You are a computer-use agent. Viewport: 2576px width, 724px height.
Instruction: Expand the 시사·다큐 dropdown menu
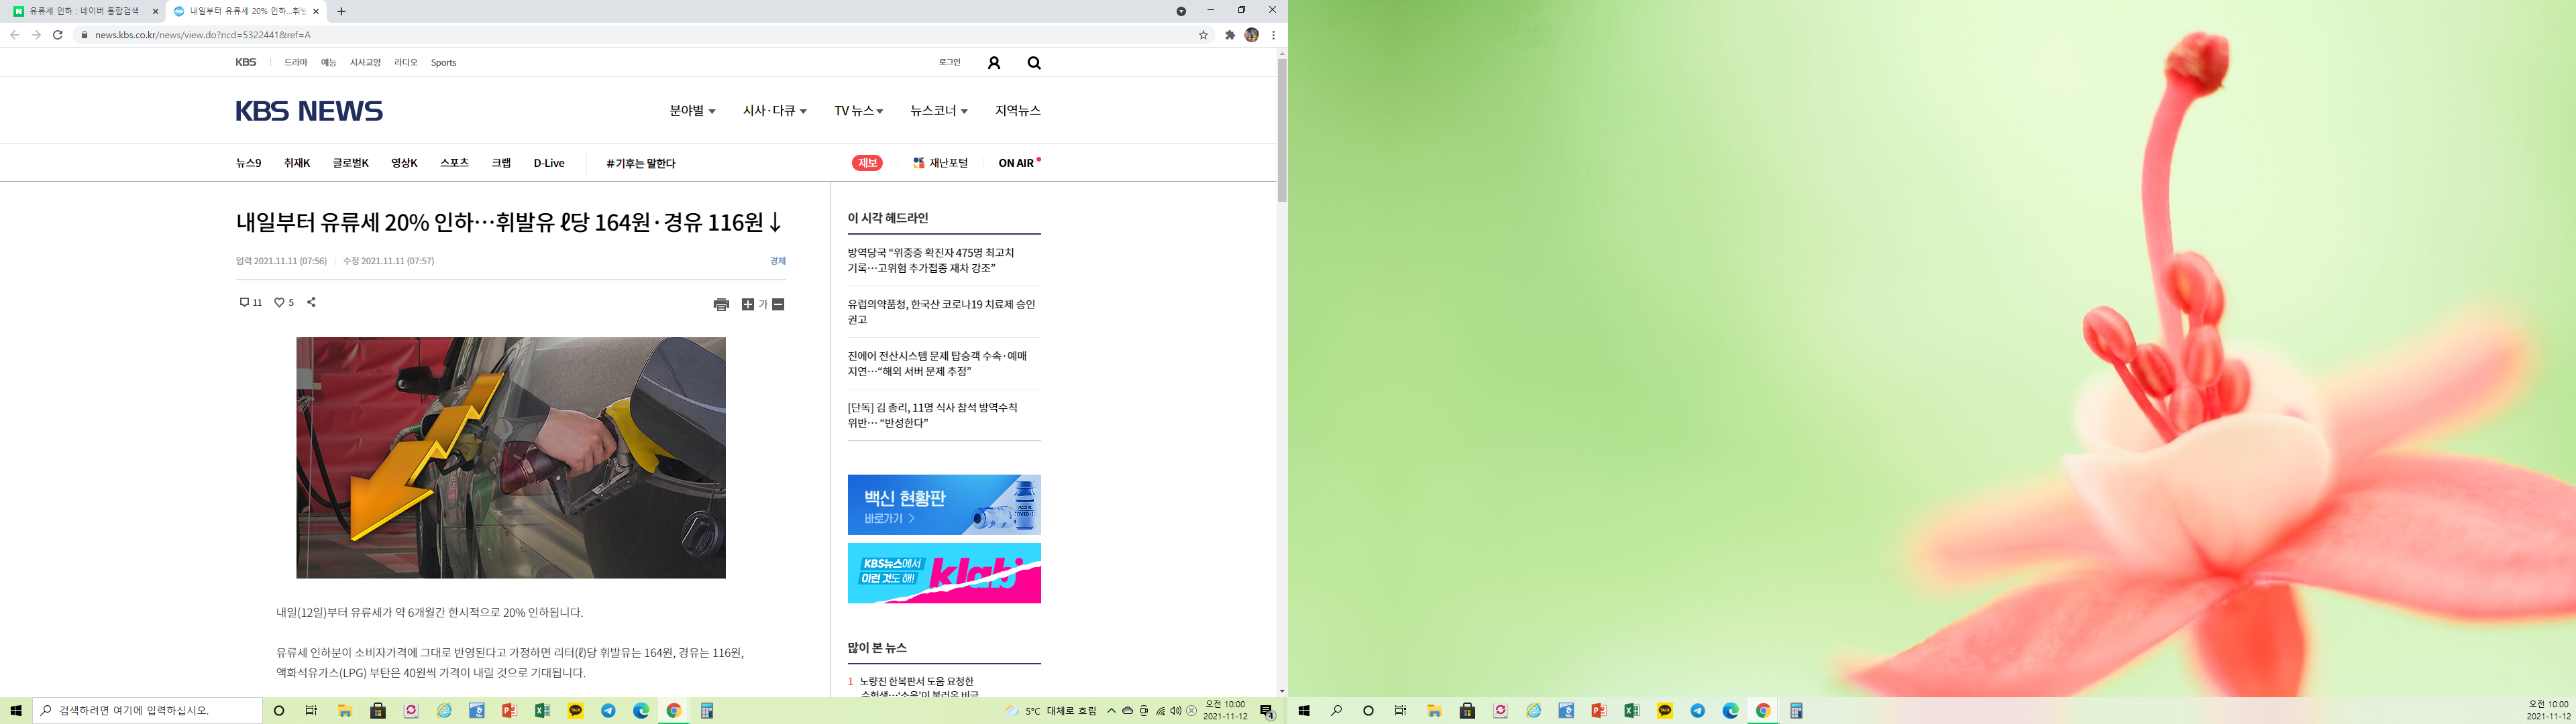(x=774, y=111)
